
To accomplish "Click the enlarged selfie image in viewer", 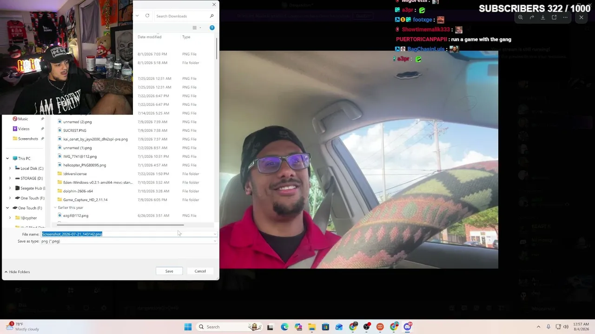I will [x=359, y=160].
